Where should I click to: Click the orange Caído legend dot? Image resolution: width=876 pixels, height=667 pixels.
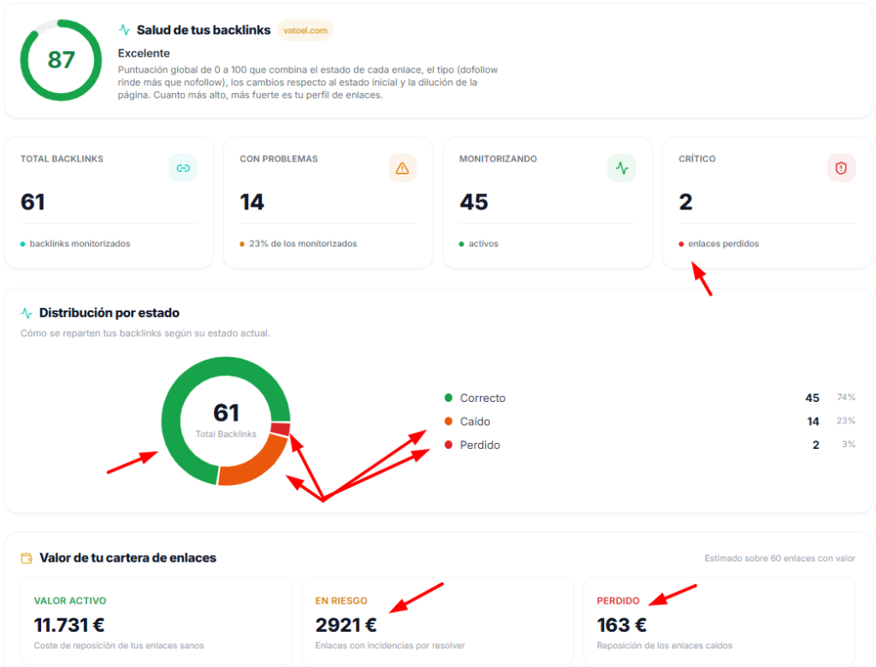coord(448,422)
